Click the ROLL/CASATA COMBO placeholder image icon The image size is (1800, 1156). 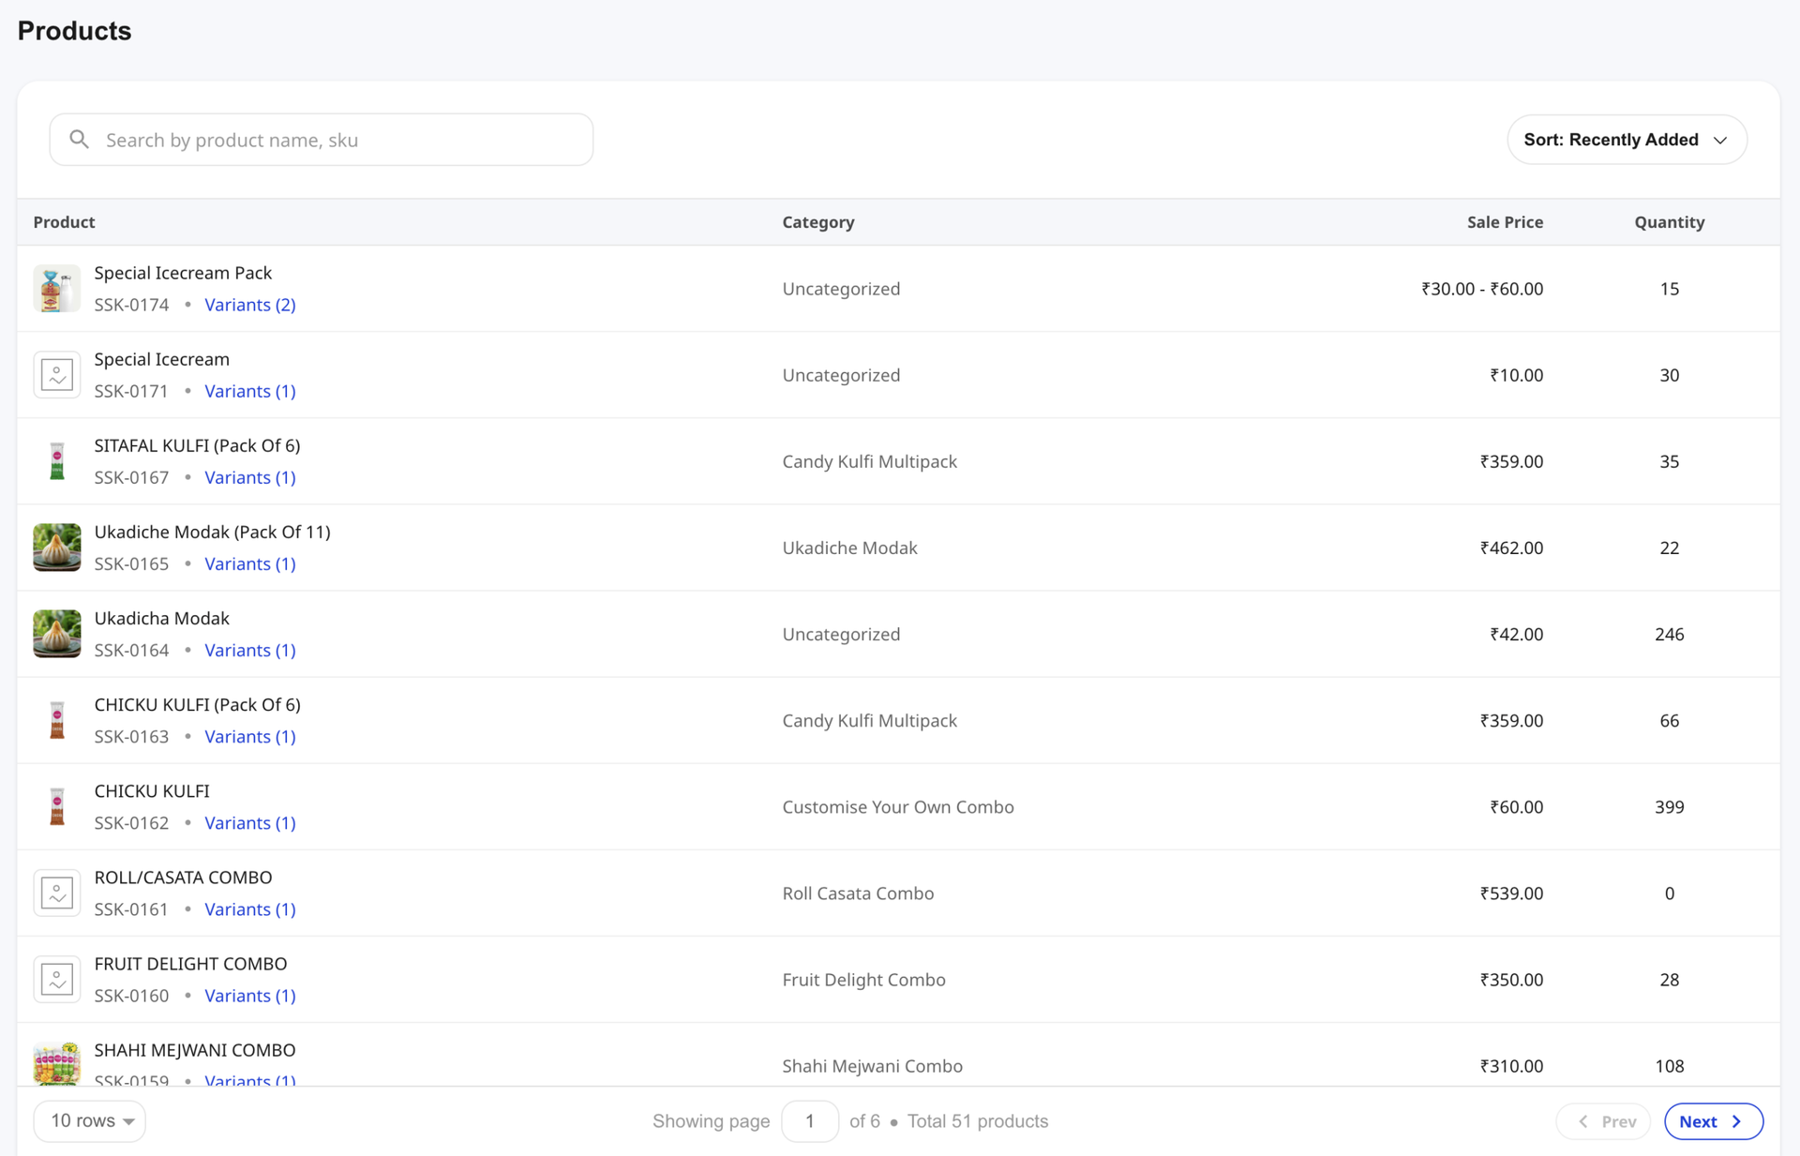(x=57, y=893)
